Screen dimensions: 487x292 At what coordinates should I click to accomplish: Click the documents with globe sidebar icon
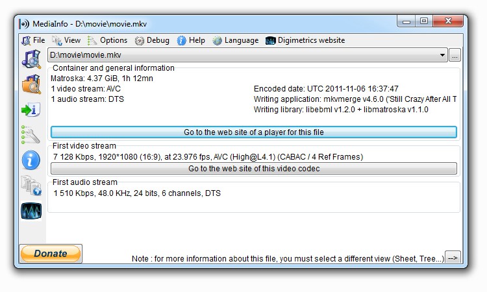click(31, 186)
